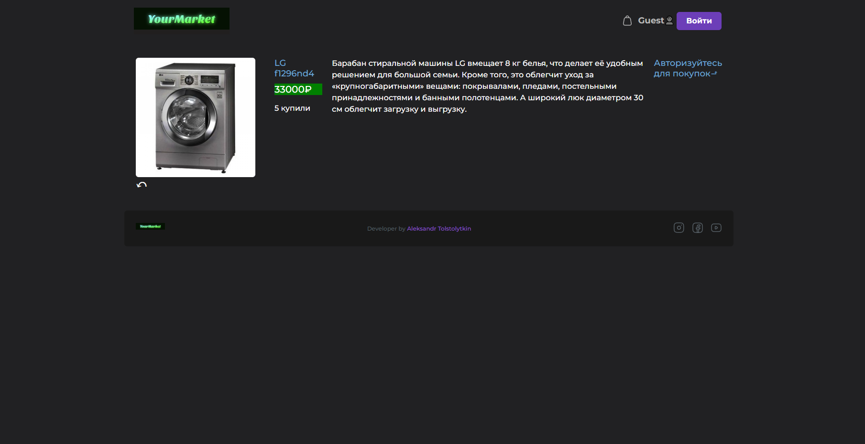Click the '5 купили' purchase count

click(292, 108)
